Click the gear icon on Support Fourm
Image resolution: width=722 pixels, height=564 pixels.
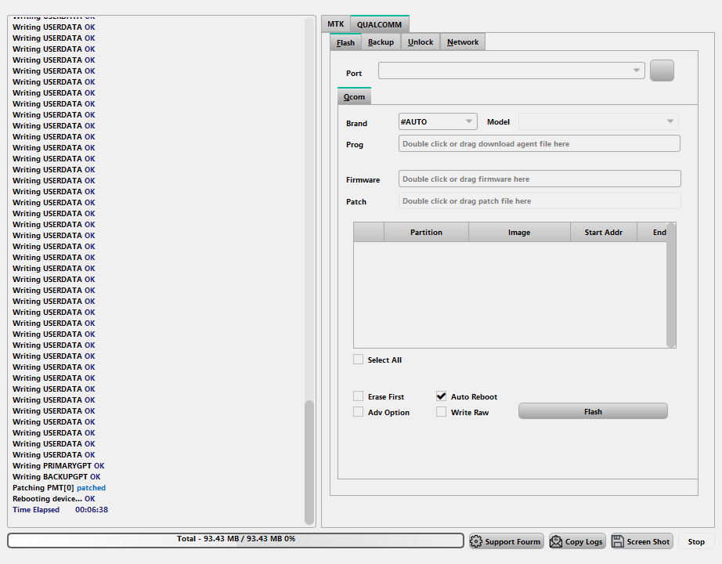coord(476,541)
